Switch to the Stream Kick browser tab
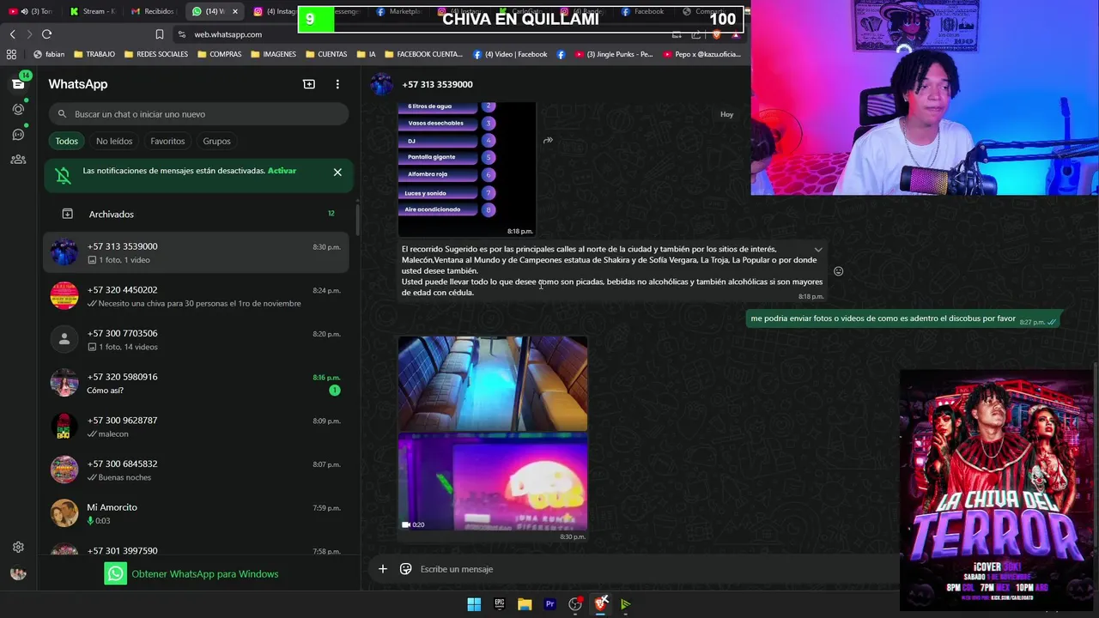 pos(93,11)
